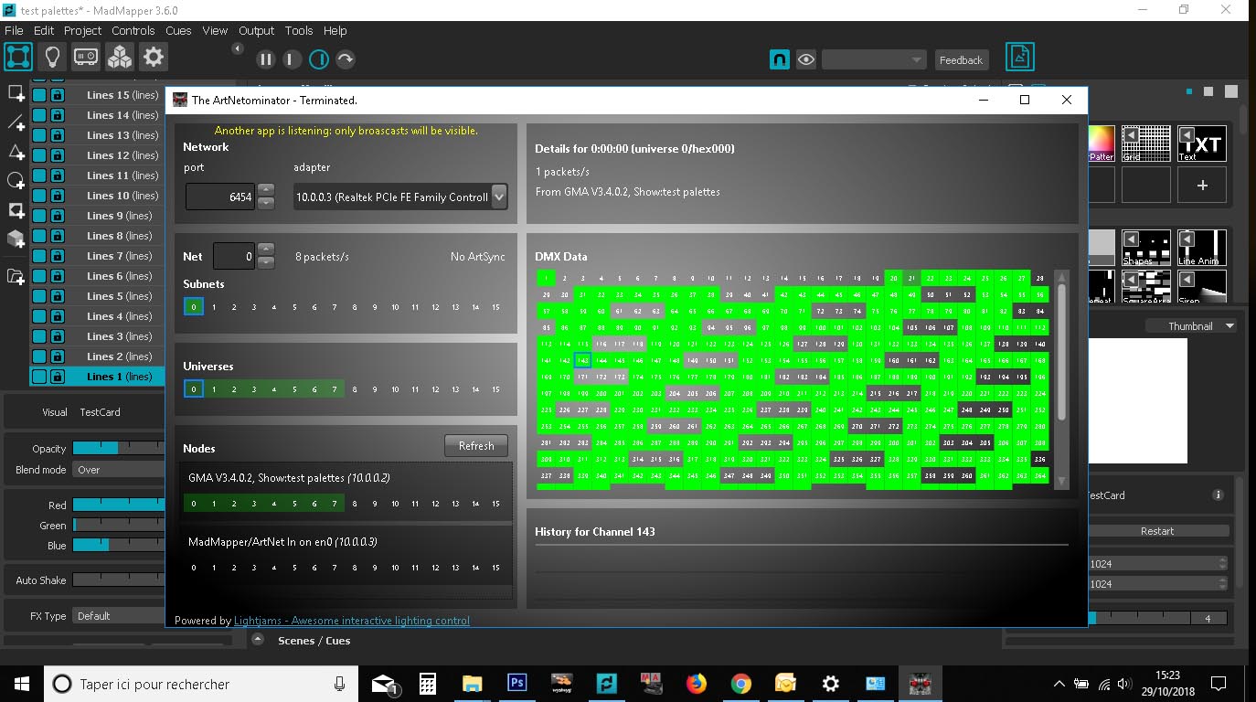The height and width of the screenshot is (702, 1256).
Task: Open the Controls menu
Action: click(x=133, y=30)
